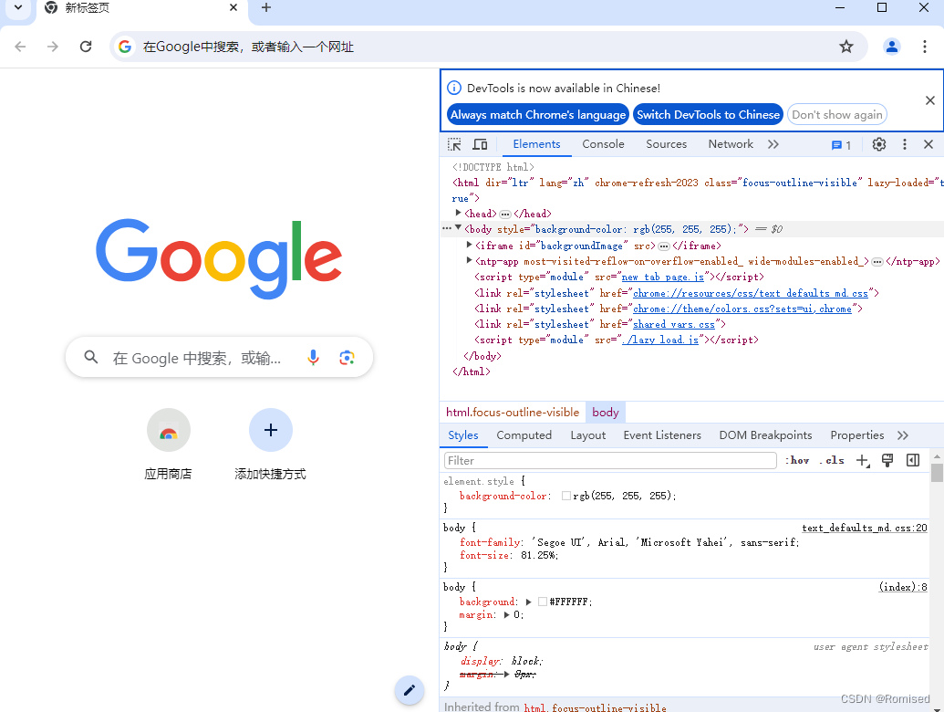Add a new style rule with plus icon

pyautogui.click(x=863, y=461)
